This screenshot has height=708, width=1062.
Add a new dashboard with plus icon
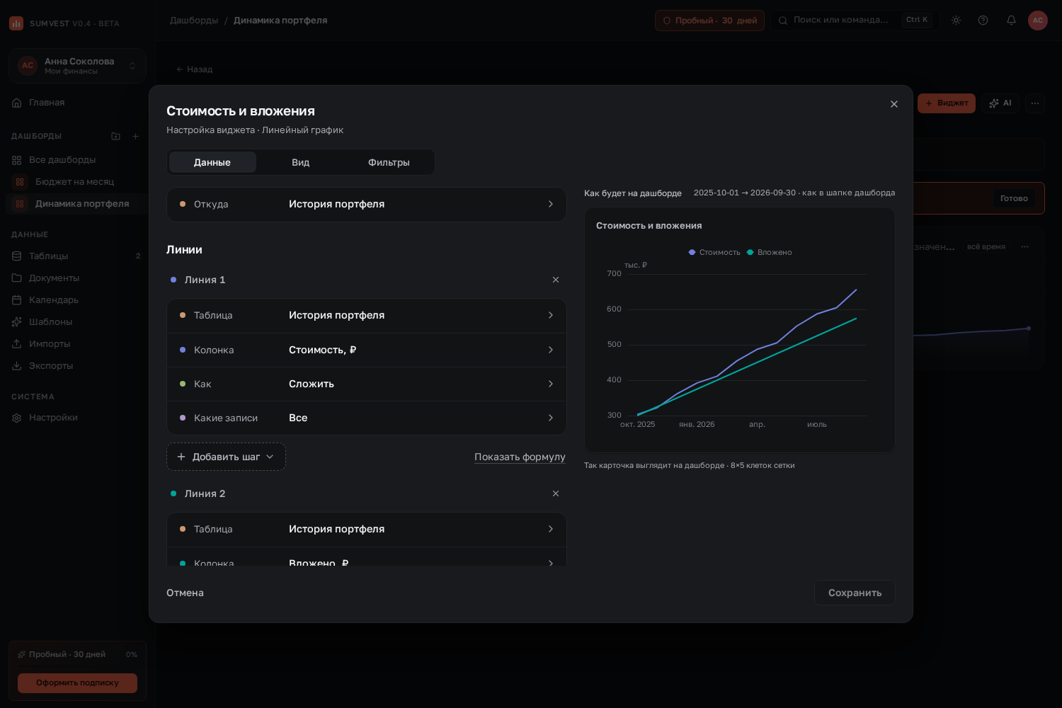(x=135, y=136)
